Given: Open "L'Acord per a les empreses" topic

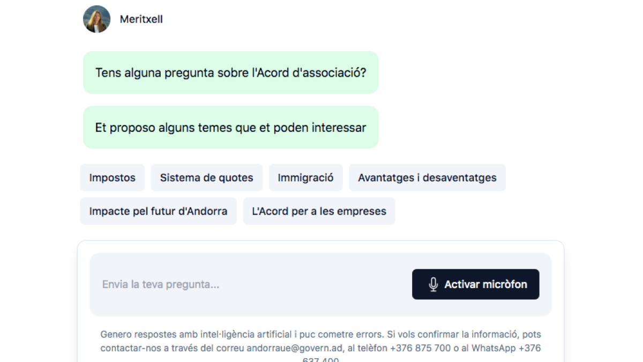Looking at the screenshot, I should click(319, 211).
